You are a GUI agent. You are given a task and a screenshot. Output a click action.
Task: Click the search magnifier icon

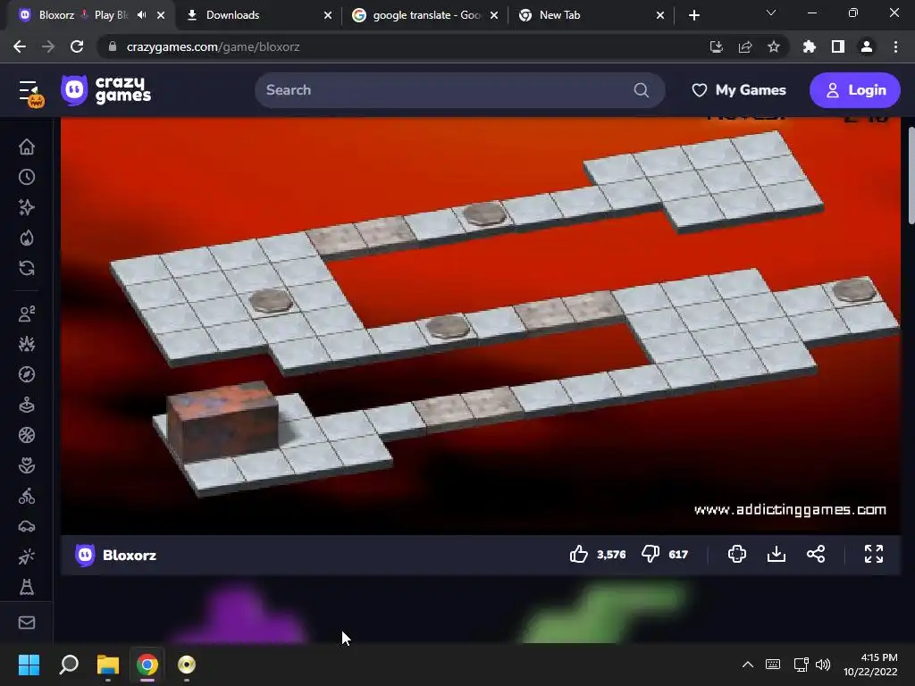[x=642, y=90]
